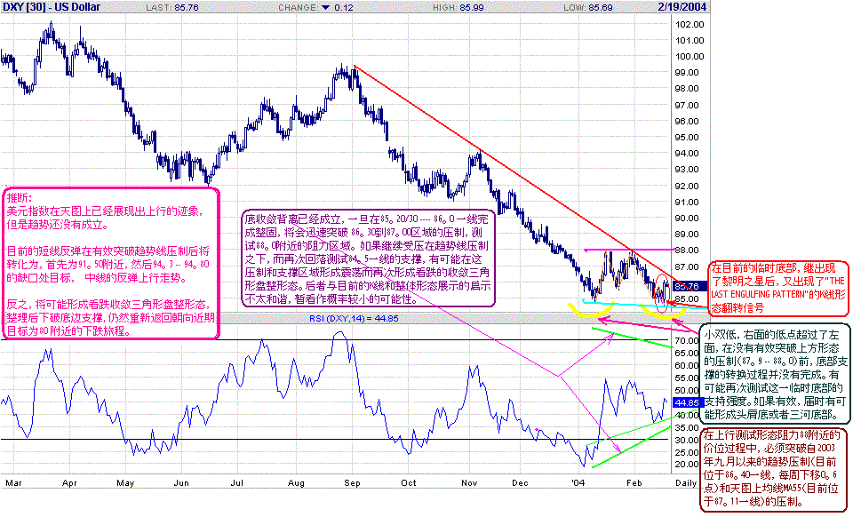Click the 97.00 price axis label
This screenshot has height=525, width=853.
(x=687, y=105)
